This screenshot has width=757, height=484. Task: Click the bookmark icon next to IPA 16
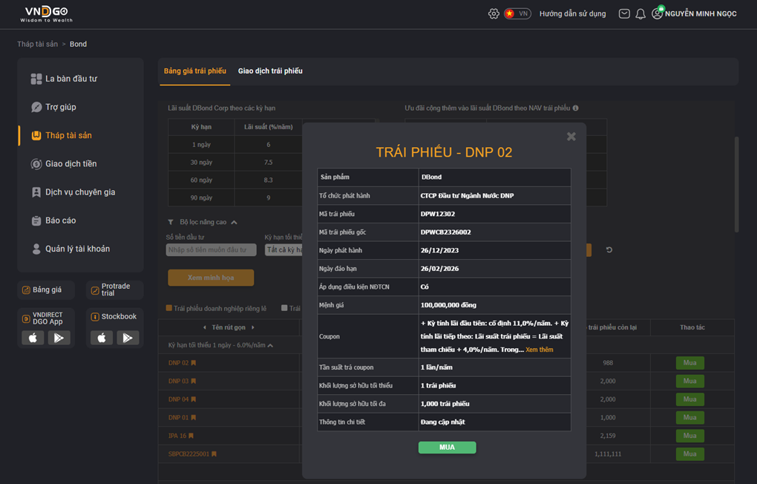[x=191, y=436]
